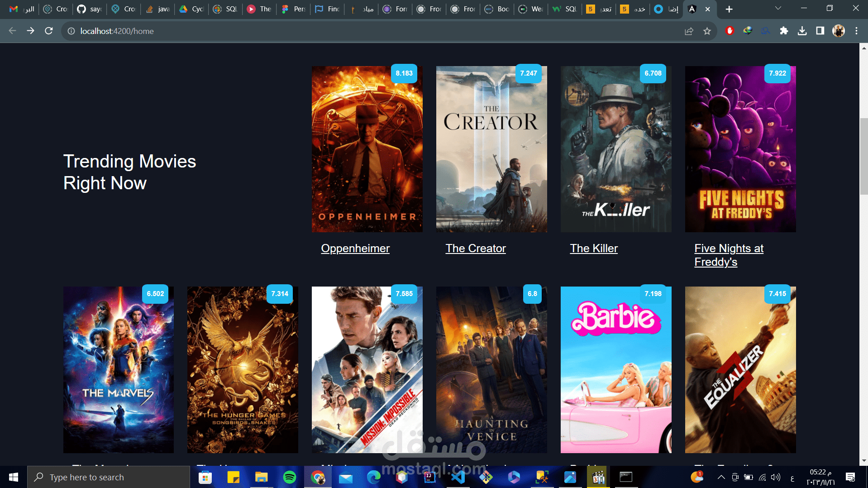
Task: Open the tab search dropdown chevron
Action: pyautogui.click(x=778, y=8)
